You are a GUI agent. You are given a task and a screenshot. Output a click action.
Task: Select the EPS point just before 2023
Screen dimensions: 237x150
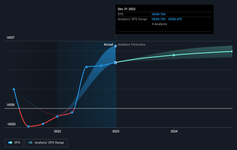[x=101, y=66]
